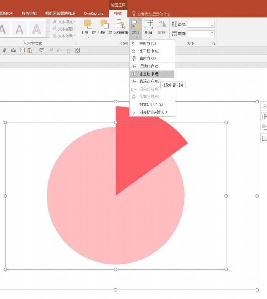Toggle Align to Slide (对齐幻灯片) option
Viewport: 267px width, 299px height.
tap(152, 104)
